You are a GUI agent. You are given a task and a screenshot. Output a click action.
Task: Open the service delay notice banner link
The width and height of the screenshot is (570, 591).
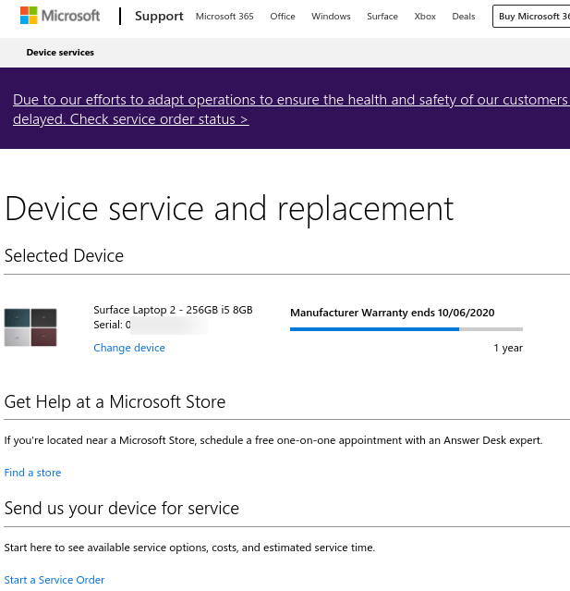click(291, 109)
